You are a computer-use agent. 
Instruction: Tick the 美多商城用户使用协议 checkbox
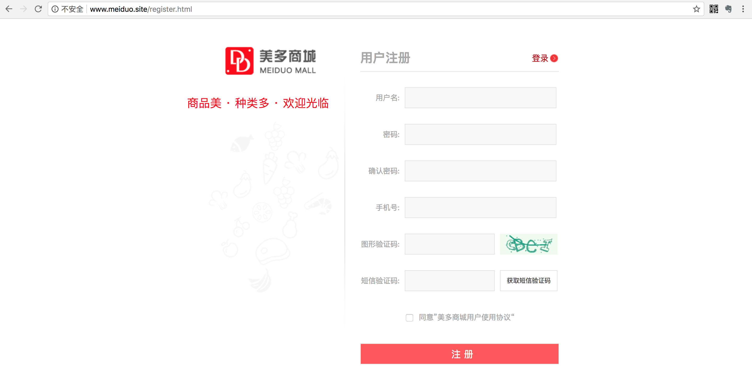pos(409,318)
